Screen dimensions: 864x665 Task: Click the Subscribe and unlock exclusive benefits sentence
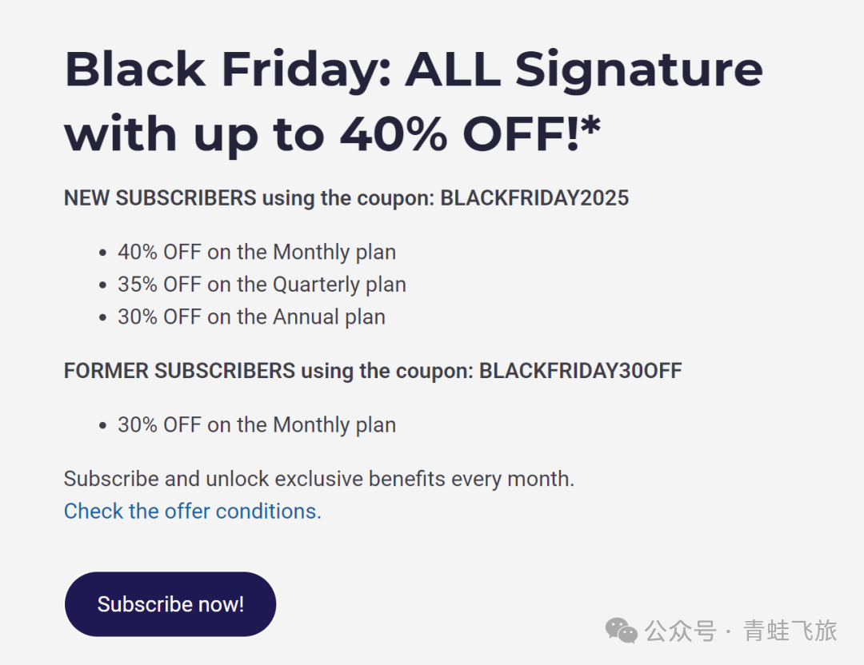pyautogui.click(x=318, y=479)
